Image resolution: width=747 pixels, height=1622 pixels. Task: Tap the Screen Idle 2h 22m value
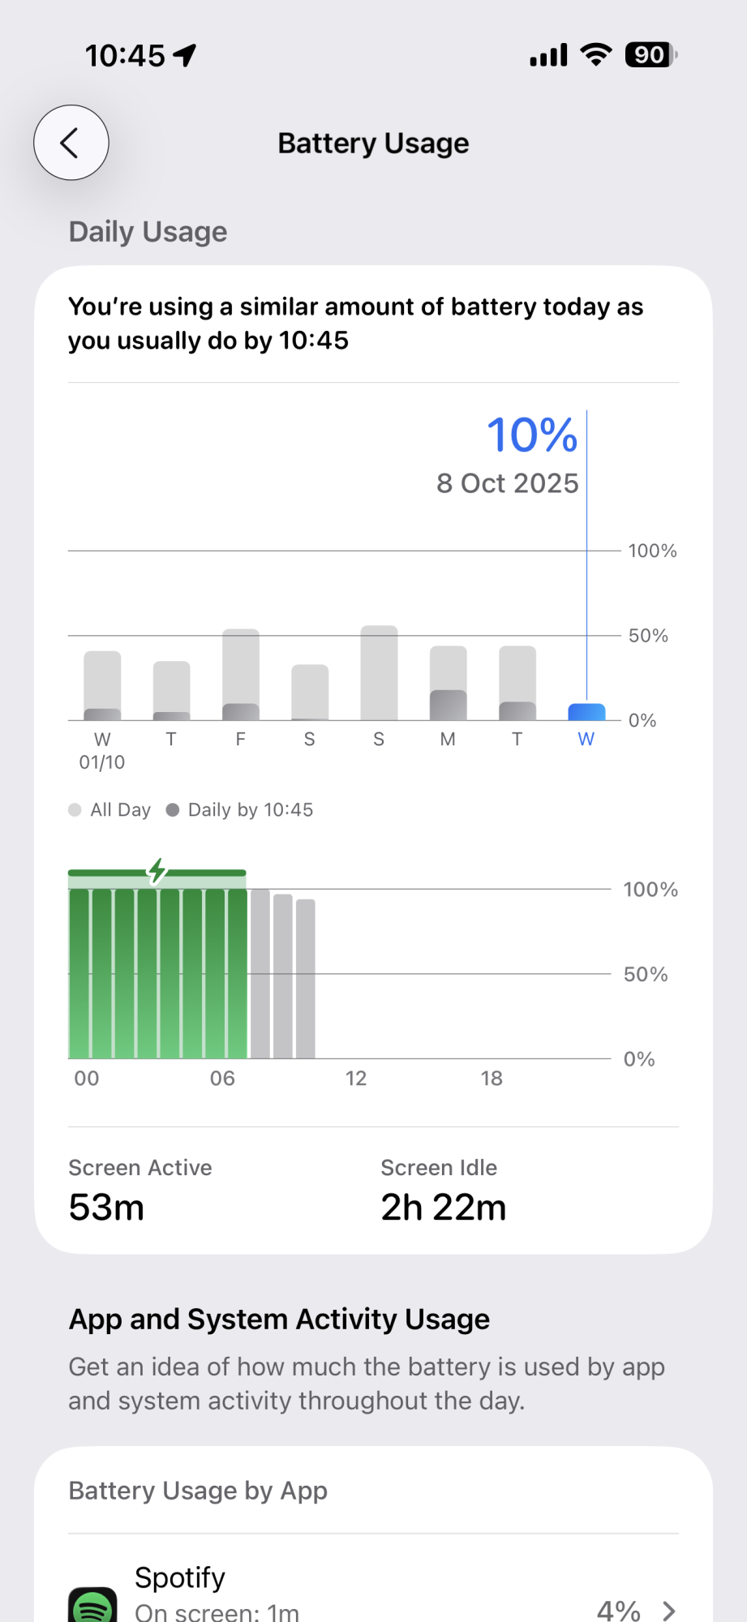click(443, 1208)
